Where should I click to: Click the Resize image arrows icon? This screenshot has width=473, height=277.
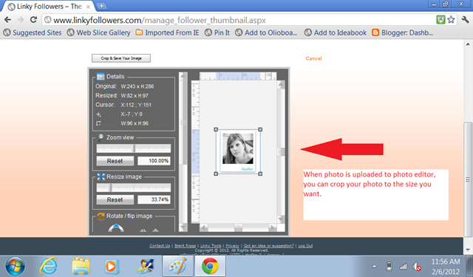pos(101,177)
